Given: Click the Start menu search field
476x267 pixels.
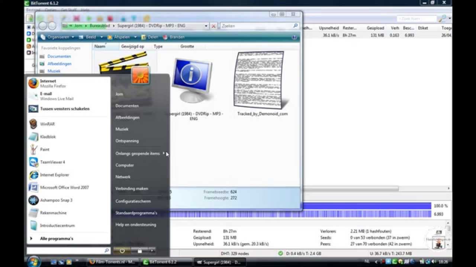Looking at the screenshot, I should (x=66, y=251).
